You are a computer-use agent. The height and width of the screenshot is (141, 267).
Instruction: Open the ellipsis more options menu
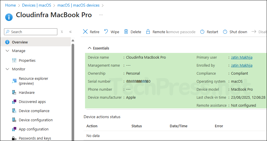(101, 15)
